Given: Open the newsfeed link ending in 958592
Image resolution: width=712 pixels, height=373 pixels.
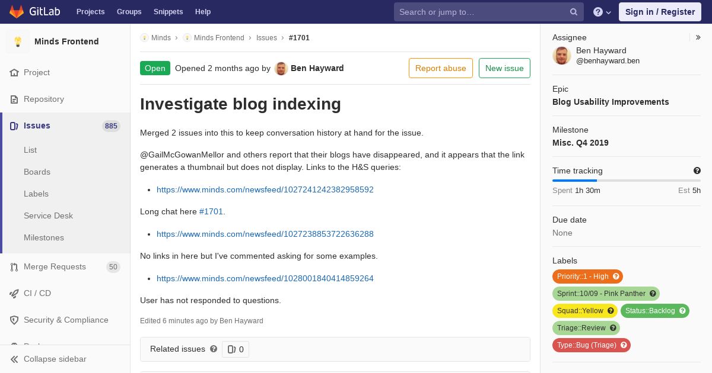Looking at the screenshot, I should (x=265, y=189).
